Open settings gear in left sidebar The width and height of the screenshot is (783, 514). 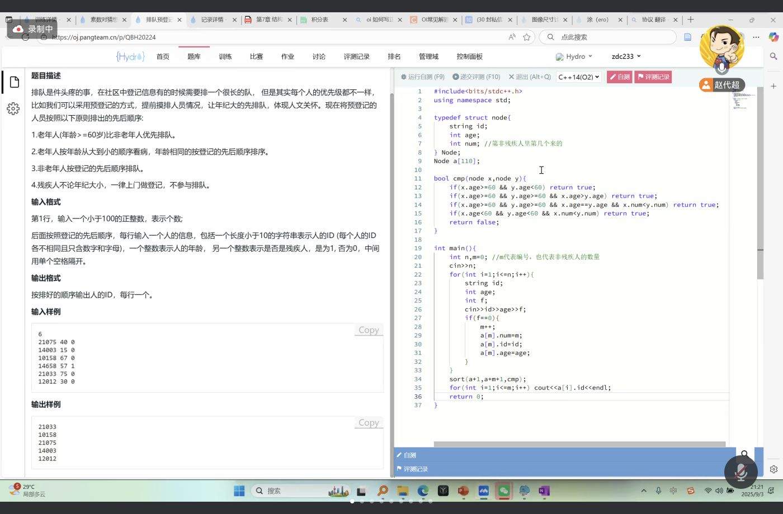(13, 108)
